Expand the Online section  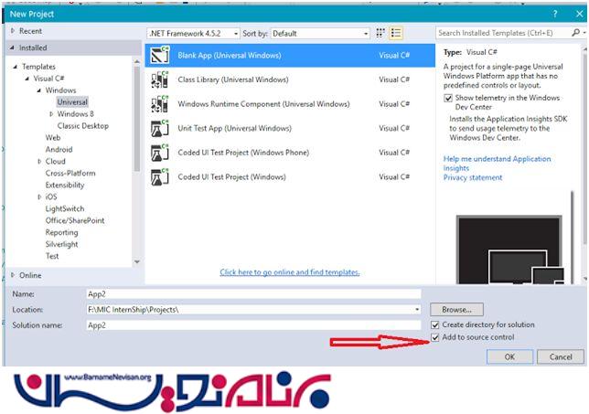13,275
